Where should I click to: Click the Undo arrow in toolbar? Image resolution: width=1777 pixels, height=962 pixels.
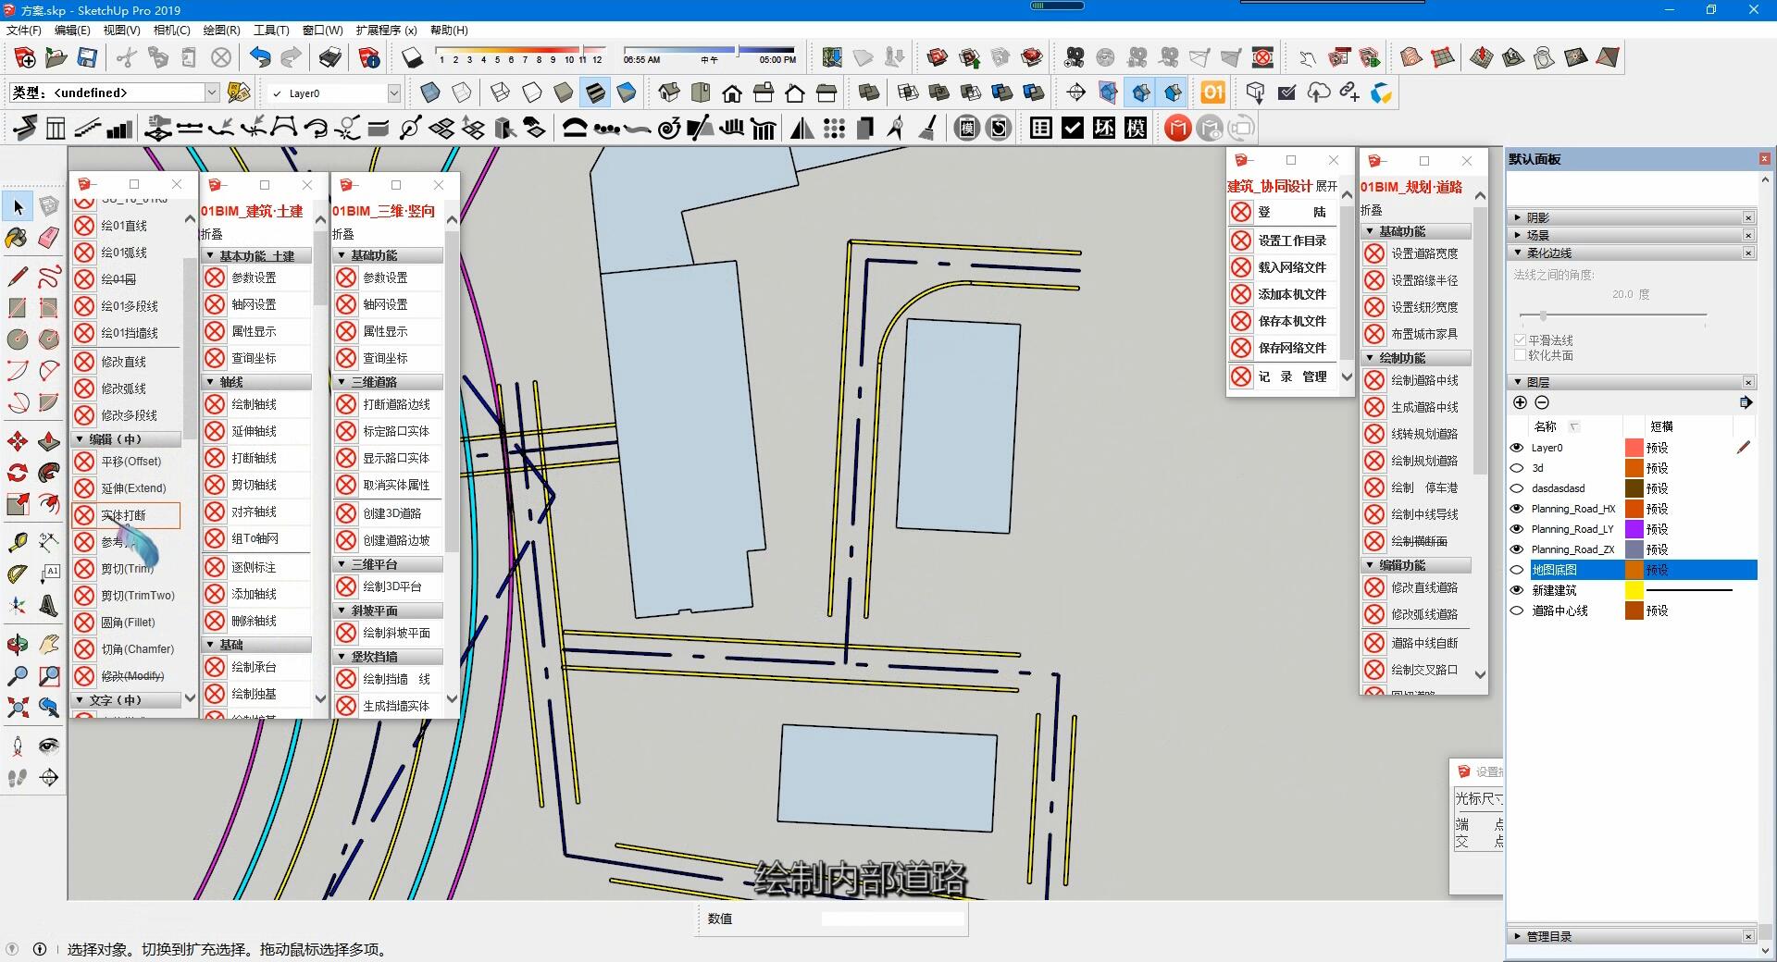pos(260,58)
